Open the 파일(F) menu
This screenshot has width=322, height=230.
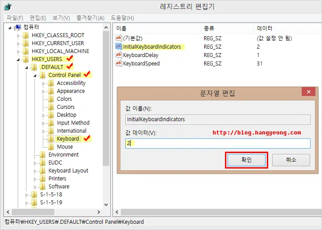click(x=15, y=18)
